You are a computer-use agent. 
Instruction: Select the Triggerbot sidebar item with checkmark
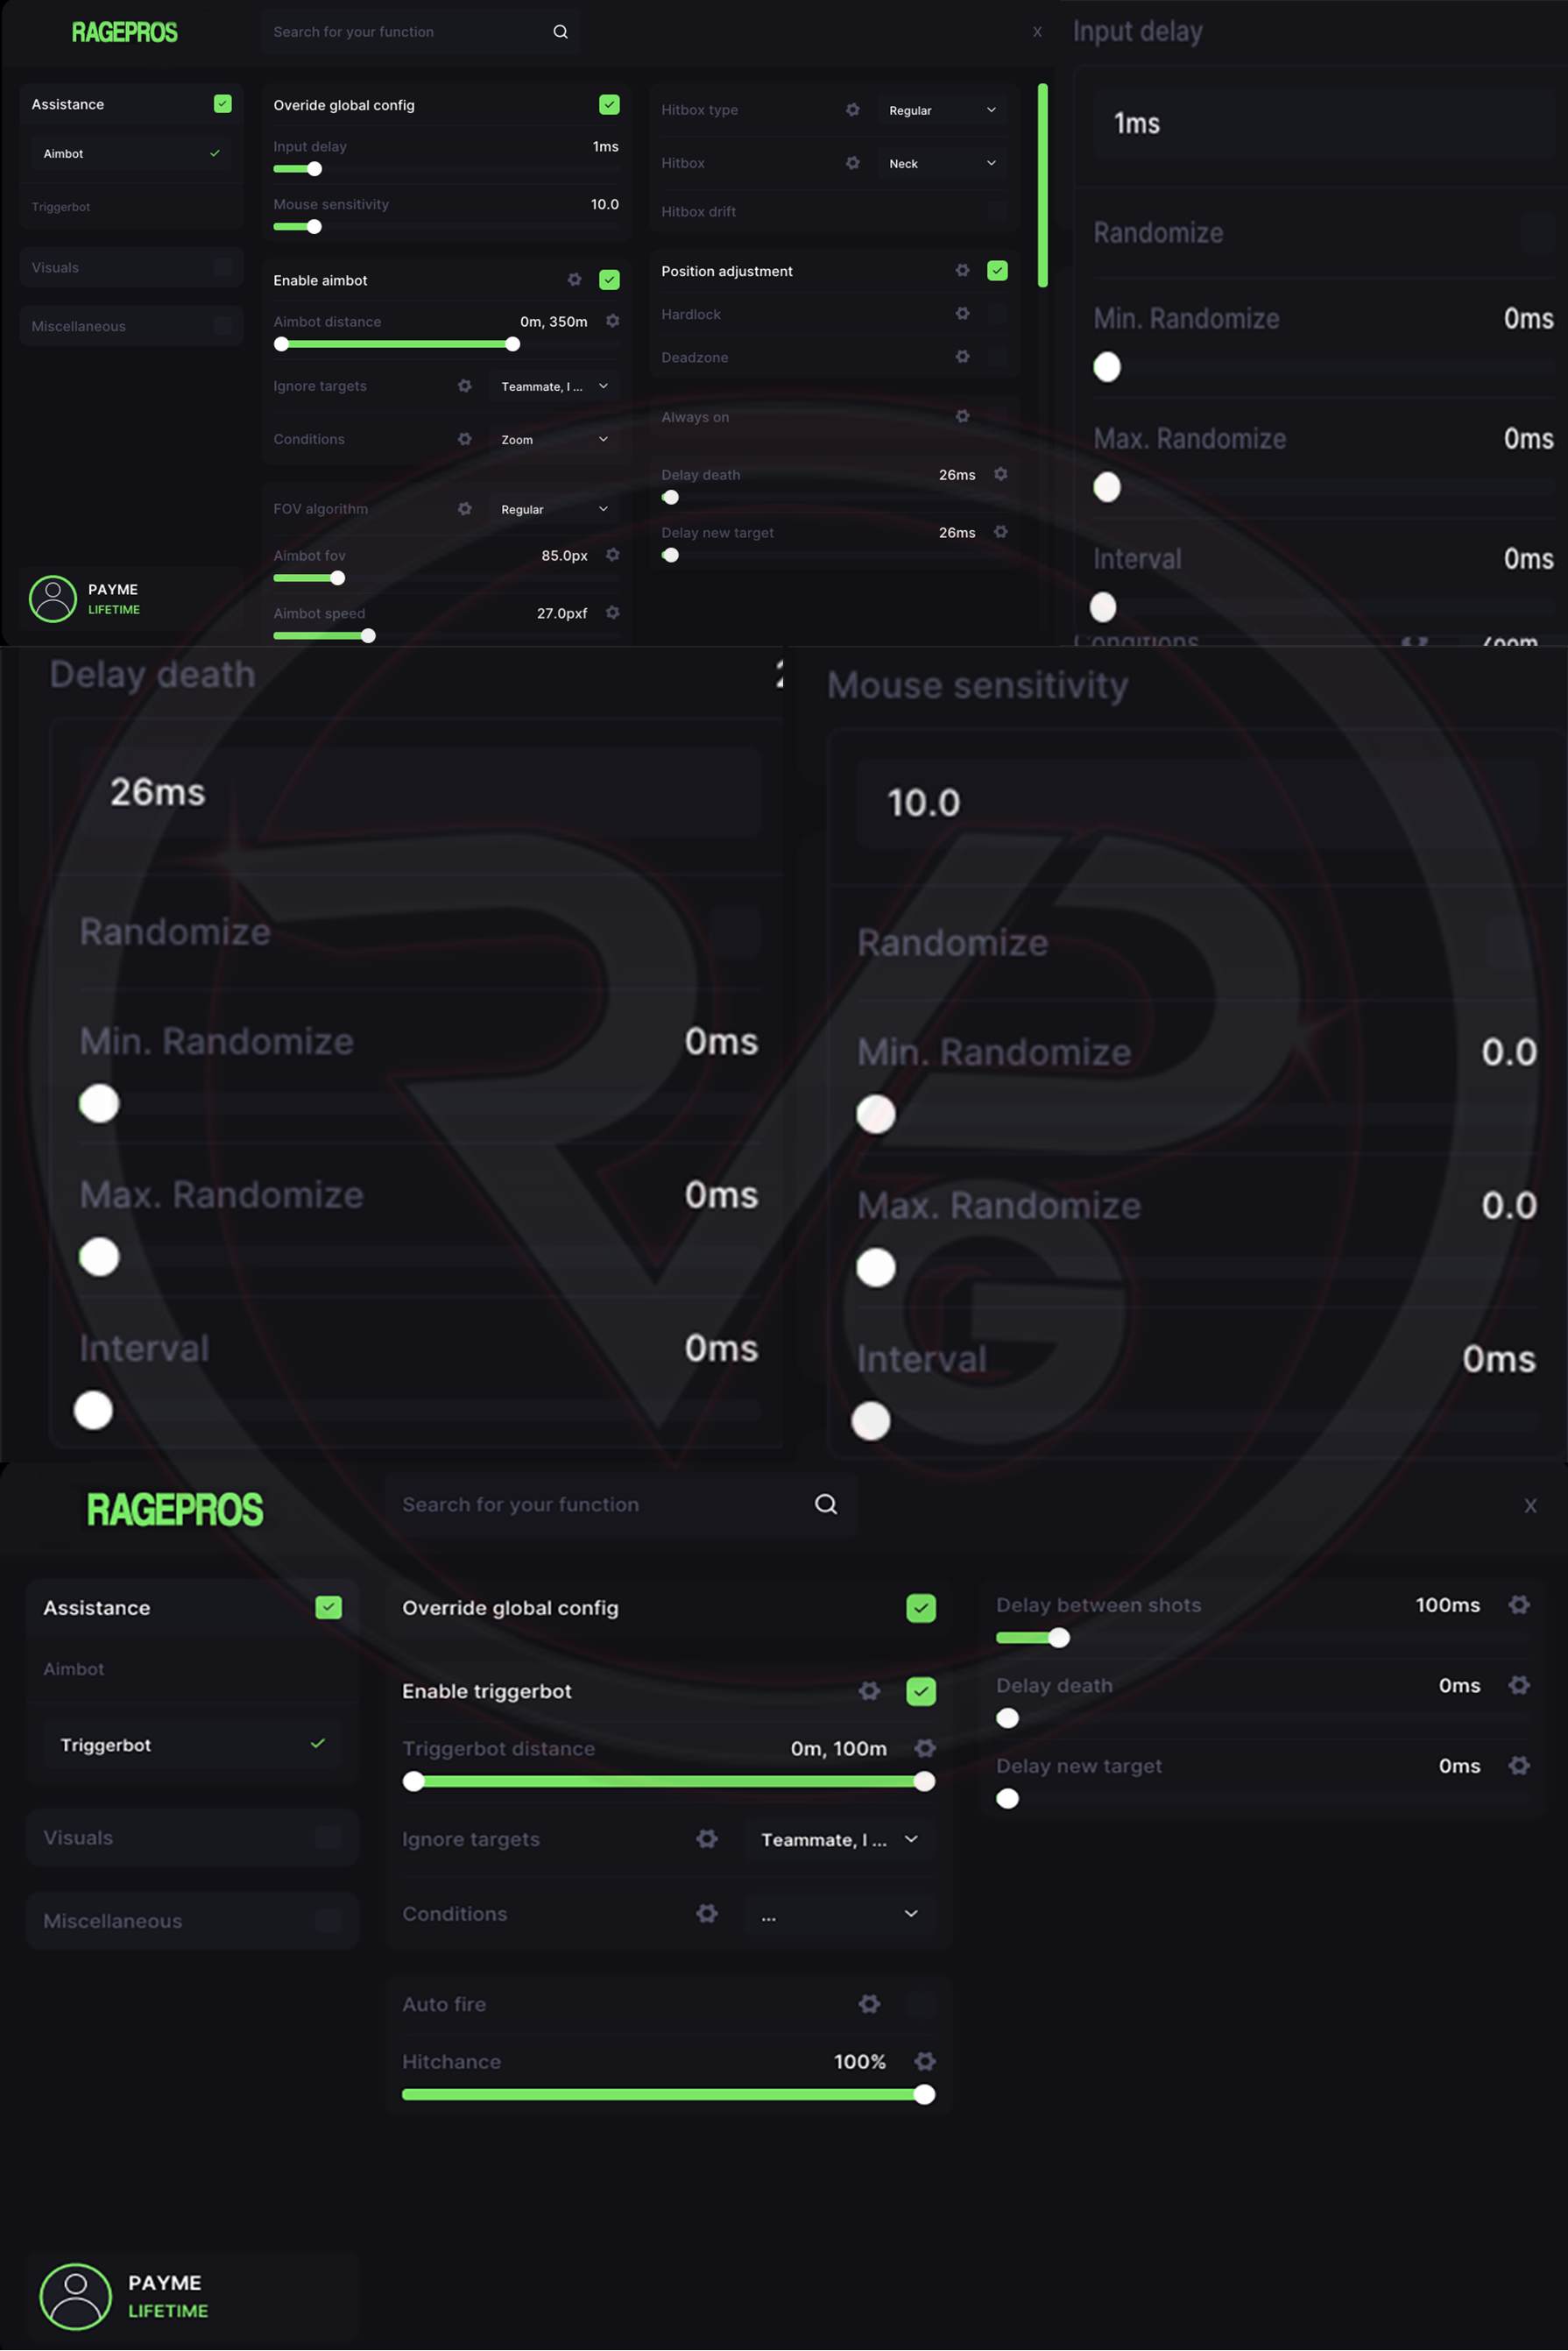tap(190, 1745)
